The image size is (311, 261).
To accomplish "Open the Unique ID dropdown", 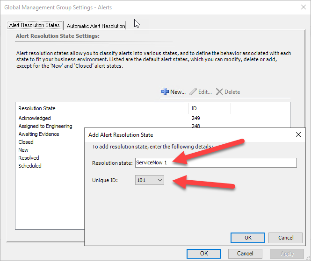I will pos(150,180).
